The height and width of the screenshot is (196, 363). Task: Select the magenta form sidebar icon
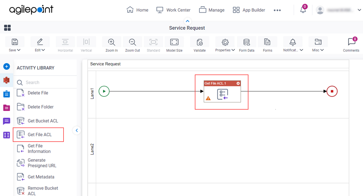(x=7, y=108)
